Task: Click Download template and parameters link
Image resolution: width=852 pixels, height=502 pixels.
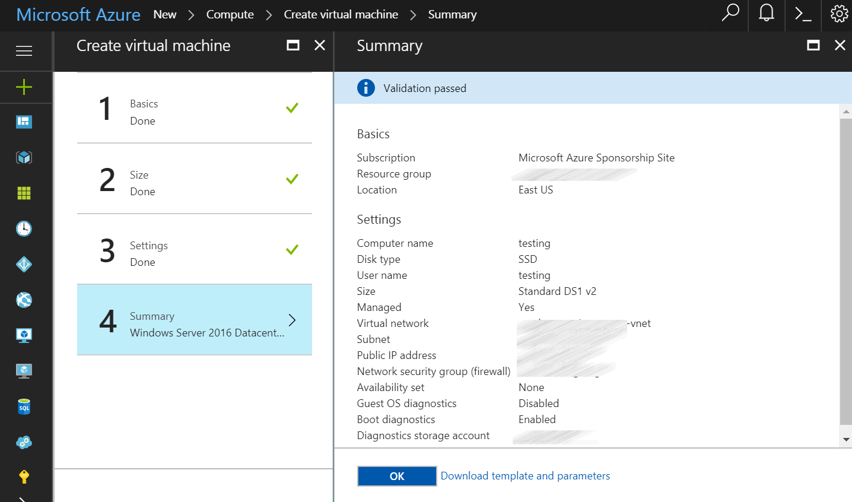Action: click(525, 476)
